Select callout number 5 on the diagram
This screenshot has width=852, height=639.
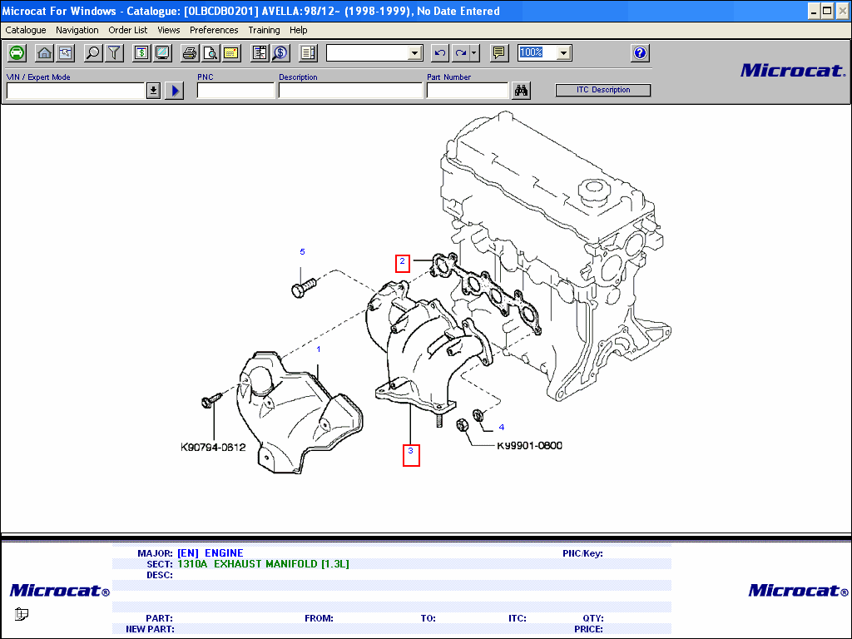tap(303, 251)
